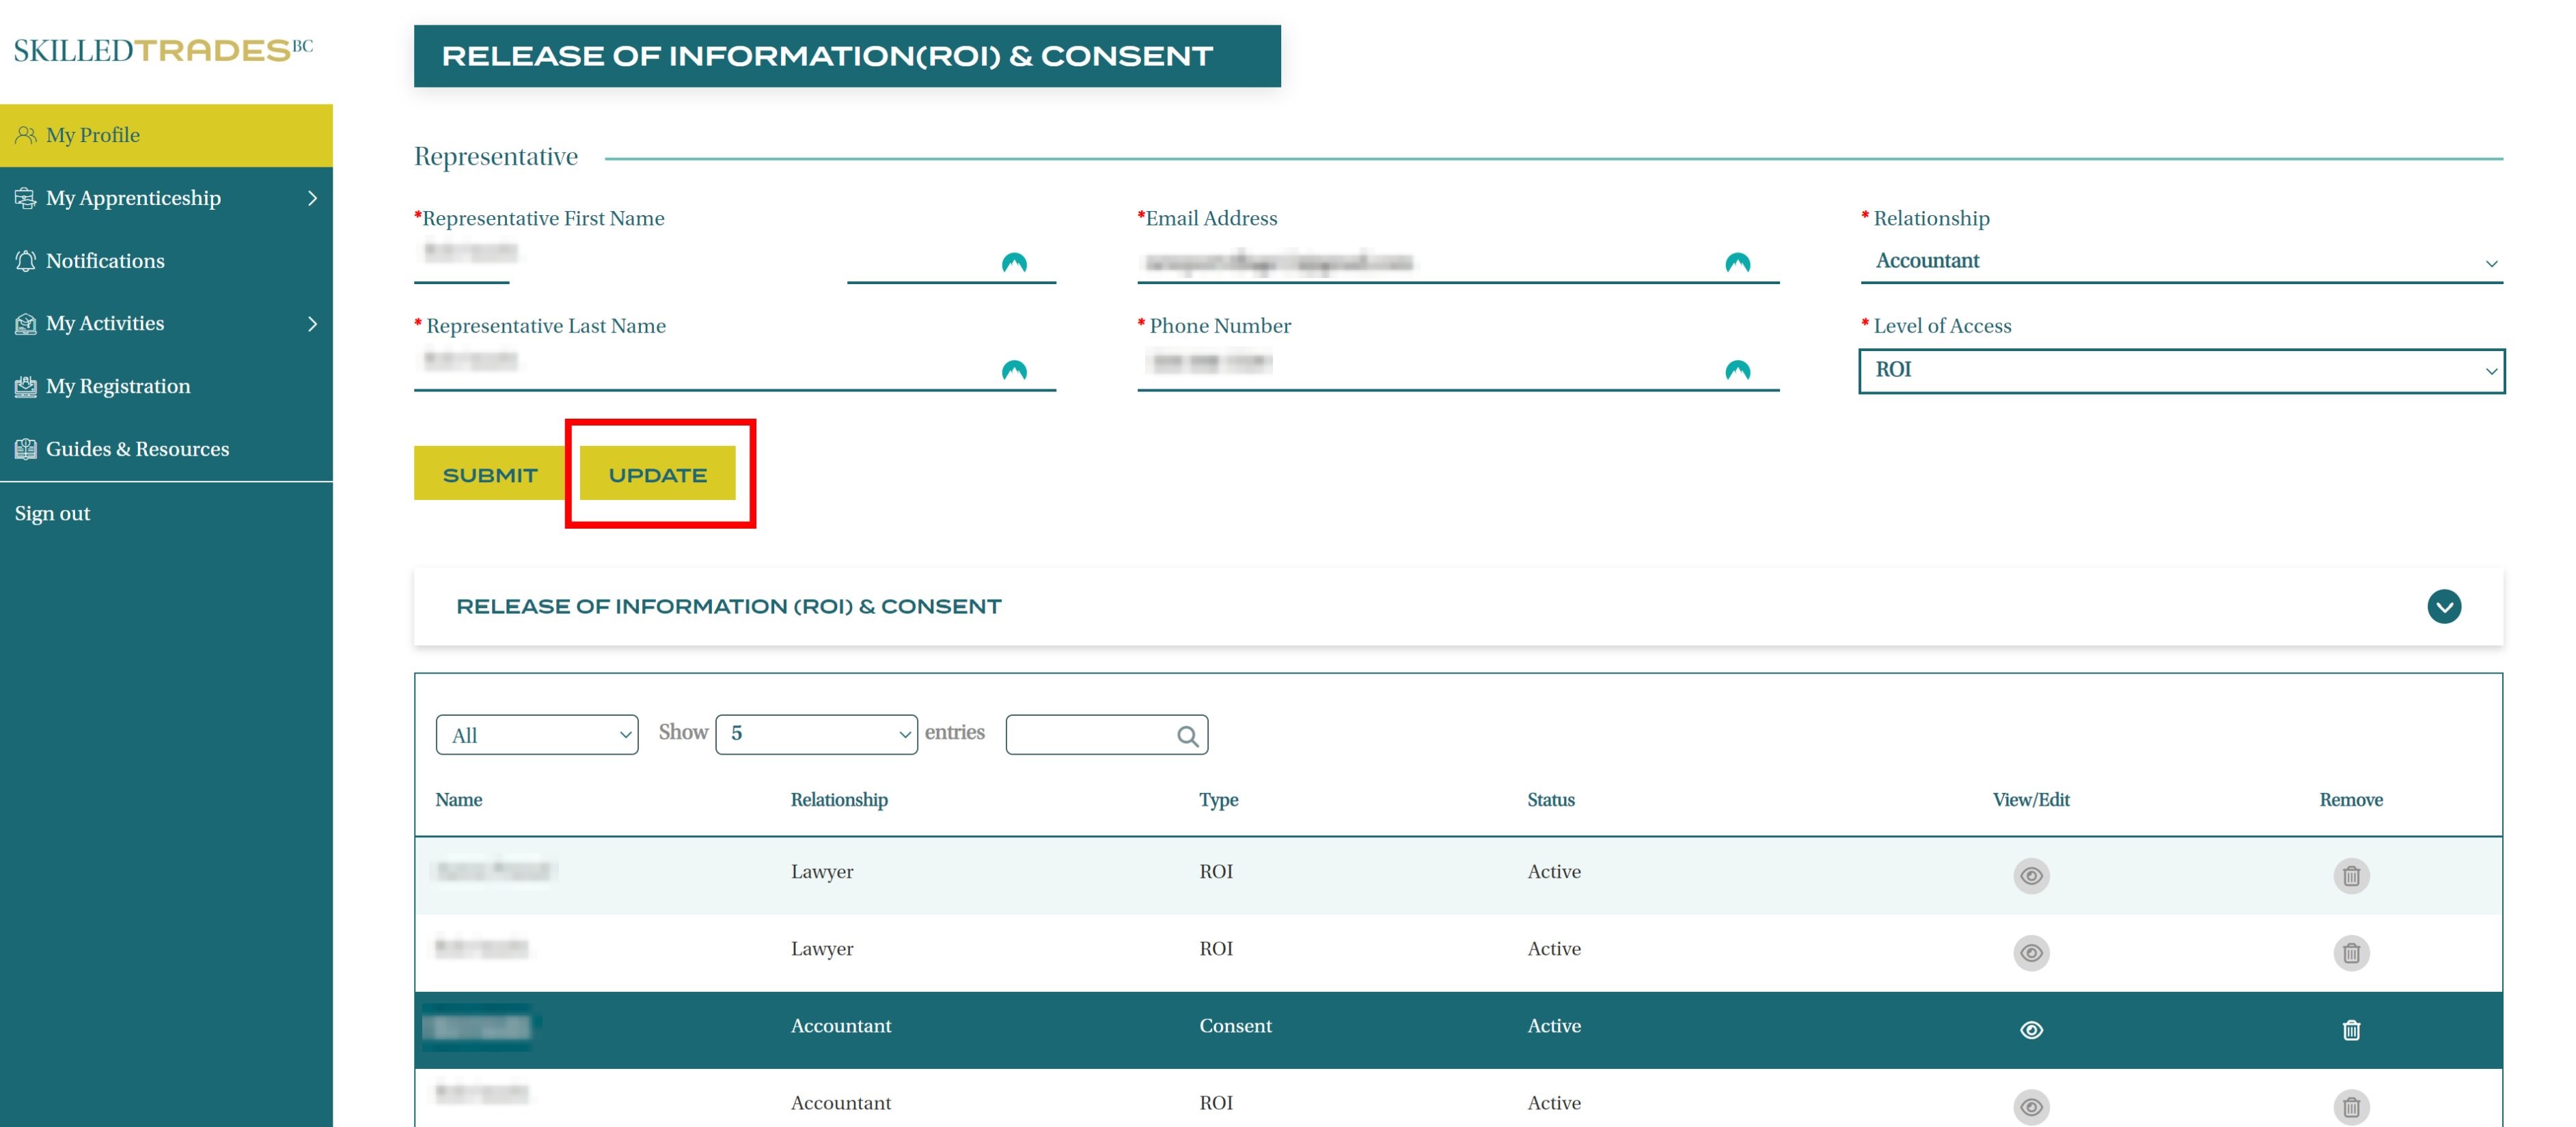Click icon inside Phone Number field
This screenshot has height=1127, width=2576.
[x=1737, y=371]
